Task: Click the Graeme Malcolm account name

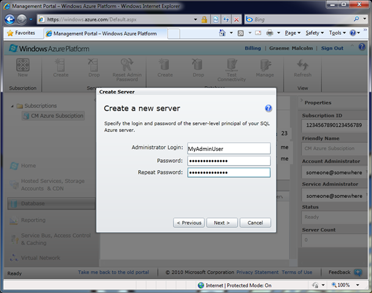Action: point(291,48)
